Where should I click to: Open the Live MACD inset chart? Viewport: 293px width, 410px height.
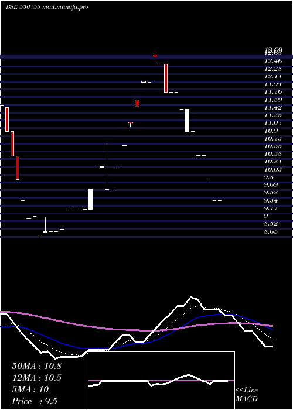[161, 381]
